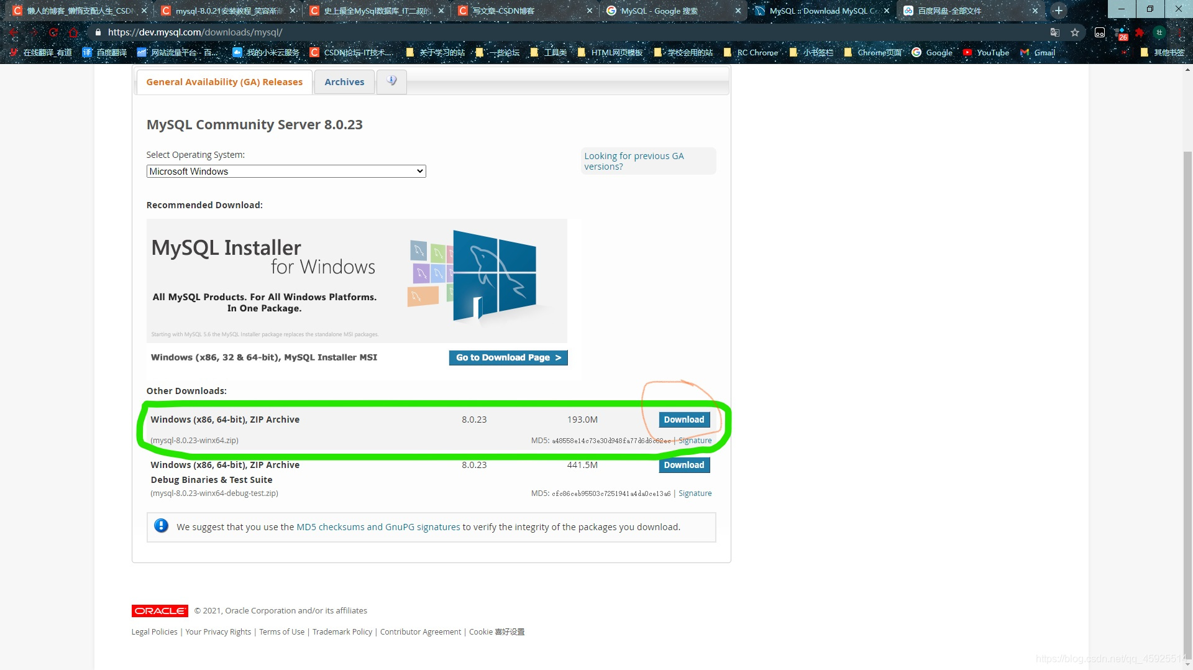Expand the 一些论坛 bookmark folder
This screenshot has width=1193, height=670.
(x=498, y=52)
